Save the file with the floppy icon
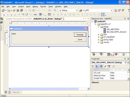 pos(18,10)
